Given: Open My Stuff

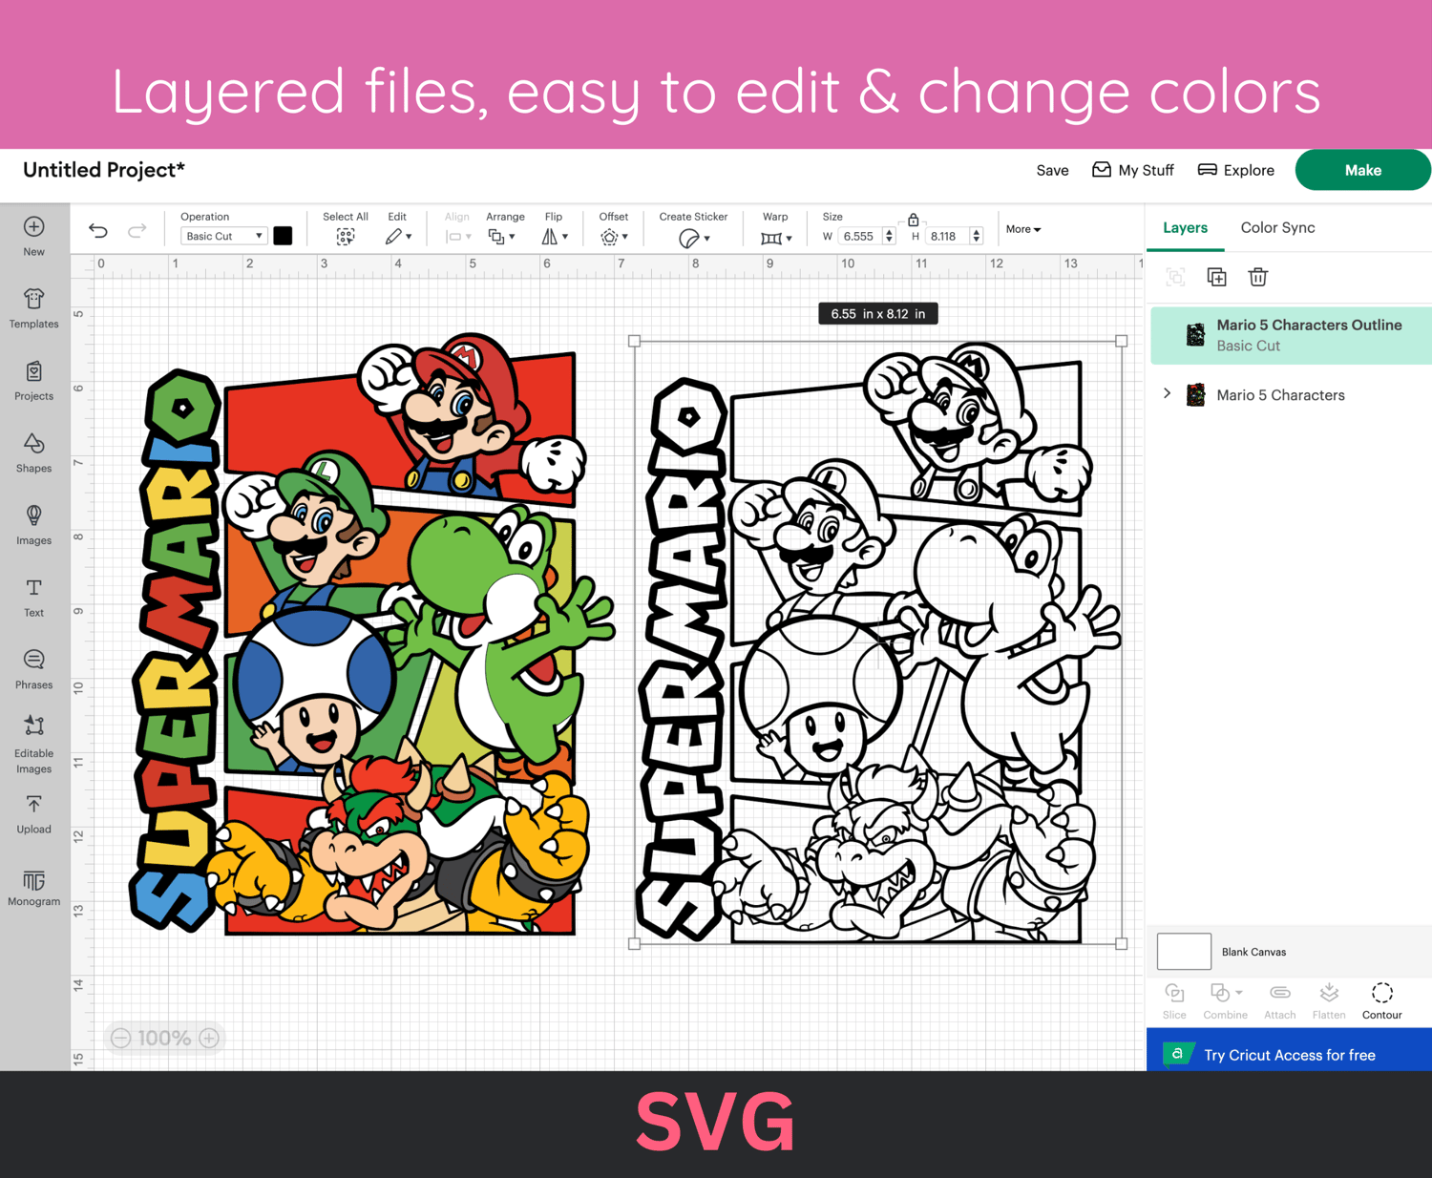Looking at the screenshot, I should point(1133,170).
